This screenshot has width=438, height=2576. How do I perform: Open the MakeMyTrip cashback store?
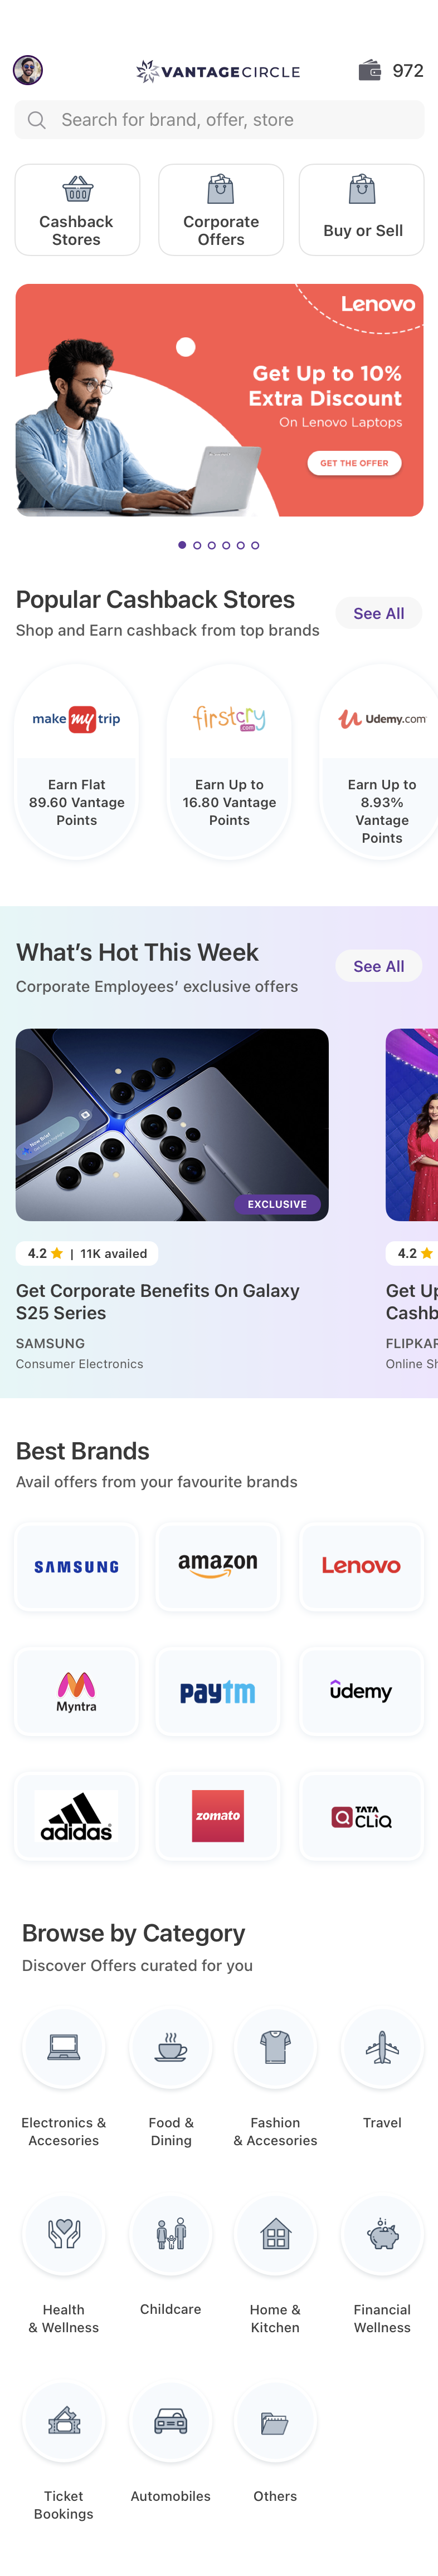click(77, 760)
